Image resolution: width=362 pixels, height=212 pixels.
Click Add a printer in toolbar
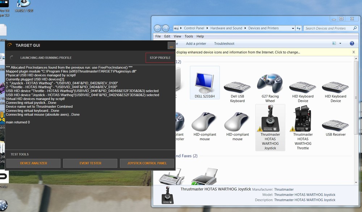[196, 43]
